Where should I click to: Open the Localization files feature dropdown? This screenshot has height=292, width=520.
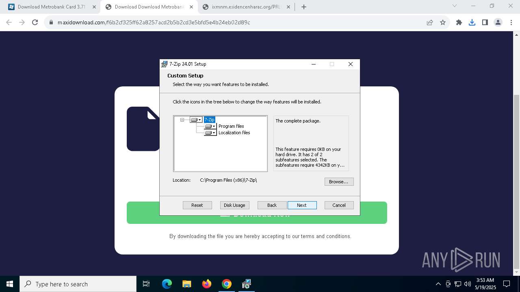pos(210,133)
